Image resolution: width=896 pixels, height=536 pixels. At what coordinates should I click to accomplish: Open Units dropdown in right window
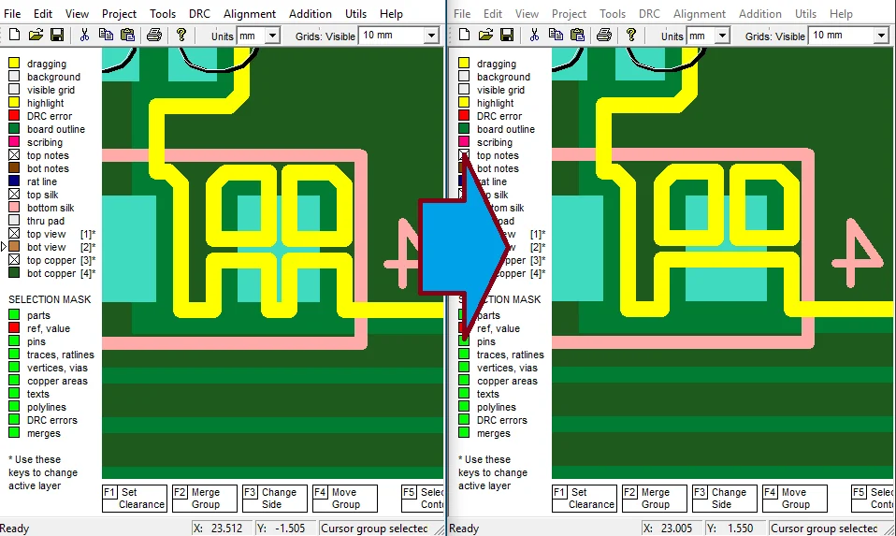[x=722, y=36]
